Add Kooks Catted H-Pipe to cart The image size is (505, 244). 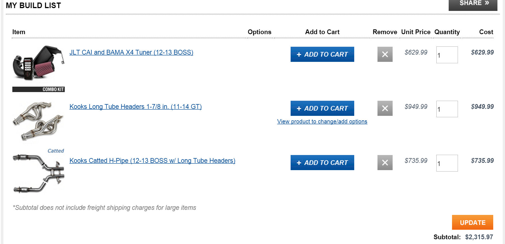tap(322, 163)
